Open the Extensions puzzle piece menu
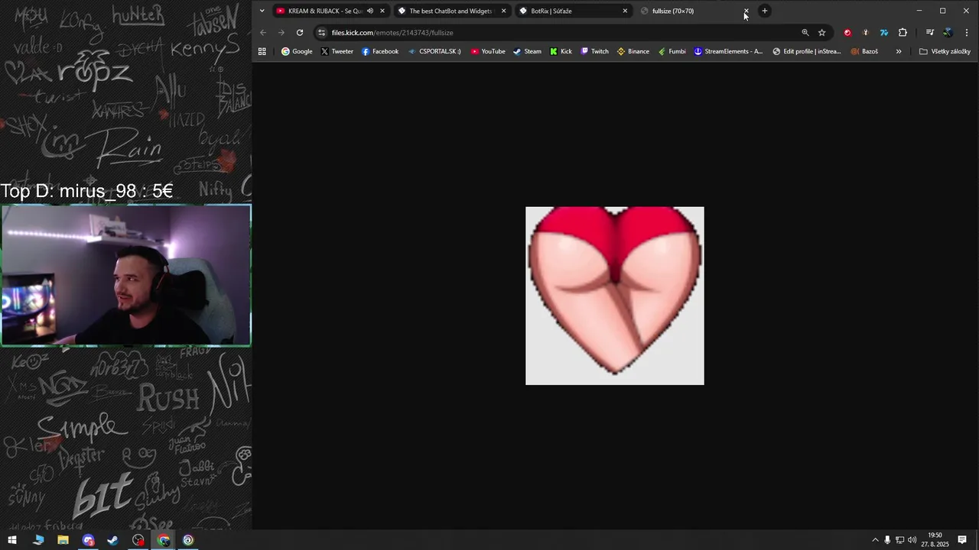979x550 pixels. 903,33
